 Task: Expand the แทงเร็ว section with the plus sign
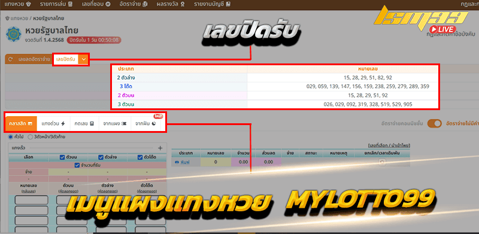(x=160, y=148)
